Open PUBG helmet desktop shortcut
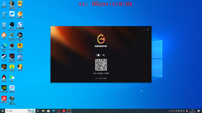Screen dimensions: 202x113 [12, 100]
